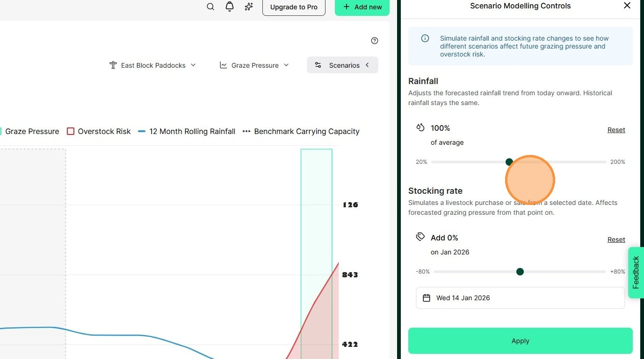Click the green highlighted column in chart
Screen dimensions: 644x359
(317, 254)
